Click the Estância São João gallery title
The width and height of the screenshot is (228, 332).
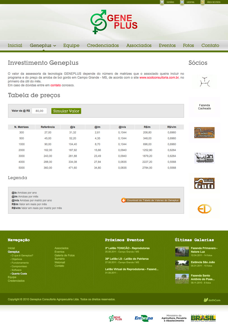(203, 262)
